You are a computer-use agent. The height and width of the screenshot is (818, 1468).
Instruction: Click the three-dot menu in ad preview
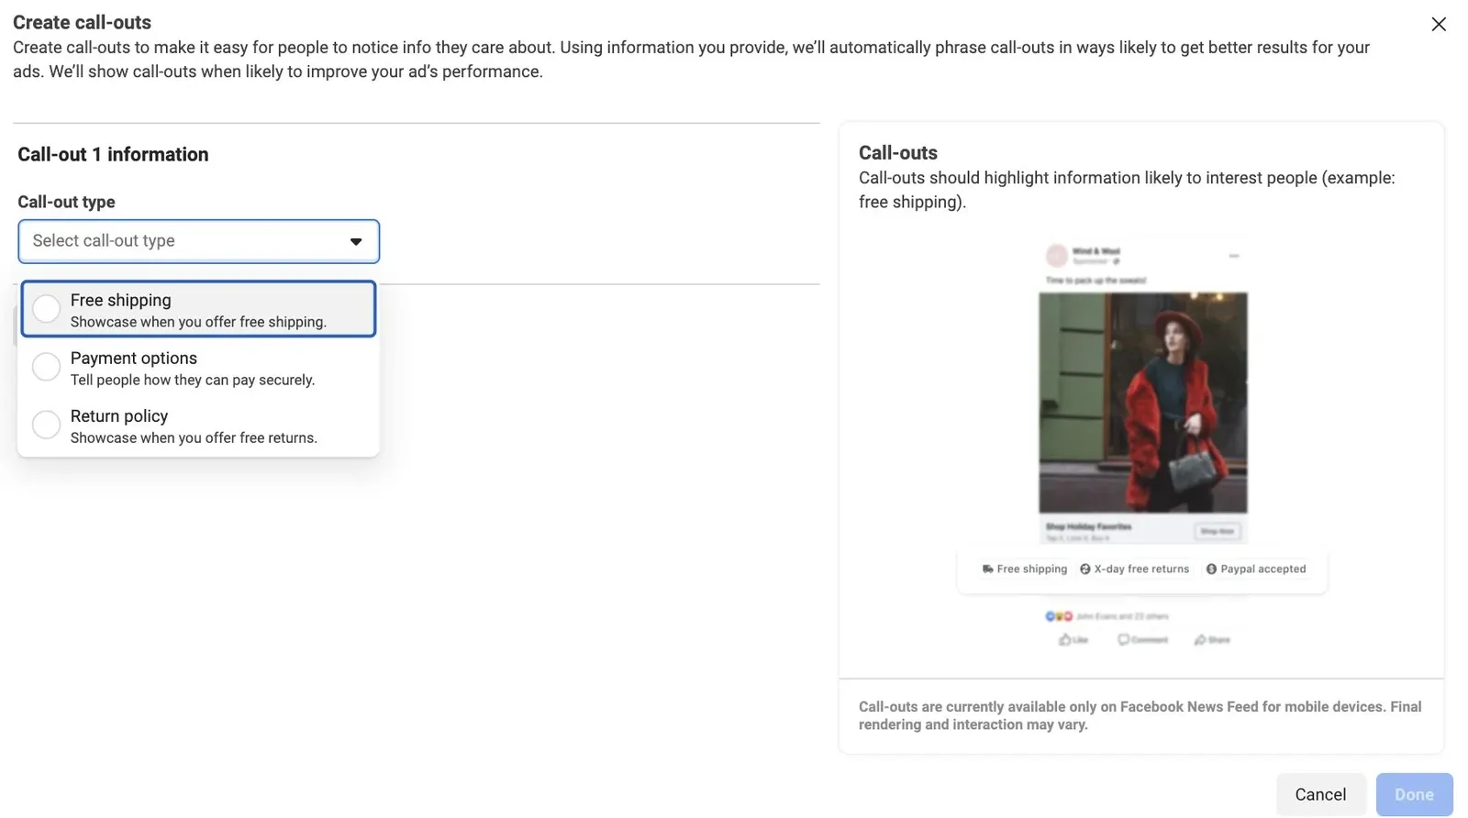coord(1234,256)
